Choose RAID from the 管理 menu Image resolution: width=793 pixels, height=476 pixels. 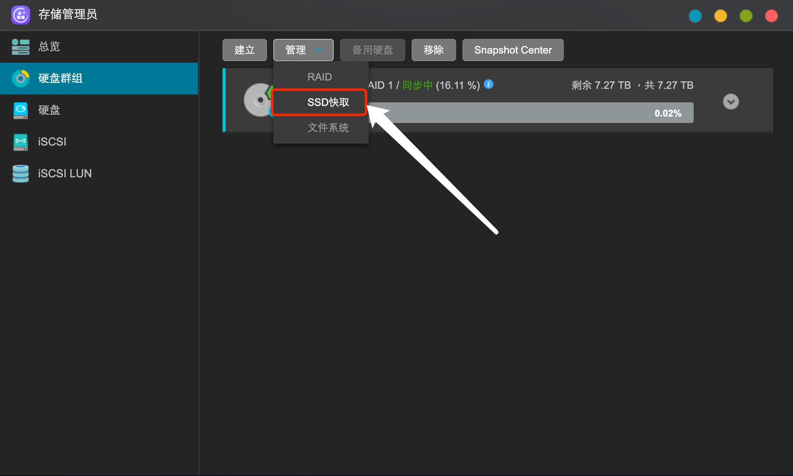pos(320,77)
